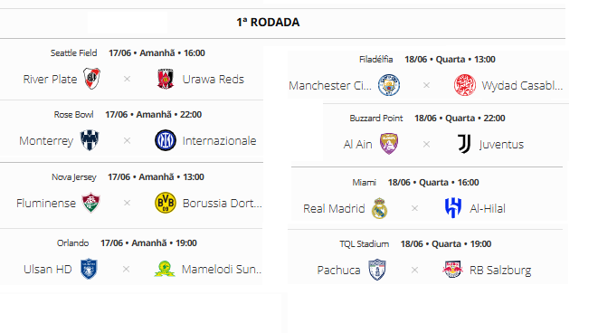Open the Pachuca team link
Screen dimensions: 598x333
tap(338, 270)
